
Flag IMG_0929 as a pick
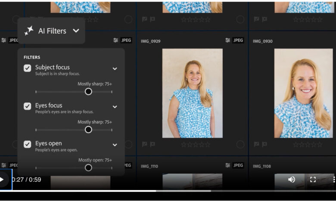(145, 144)
